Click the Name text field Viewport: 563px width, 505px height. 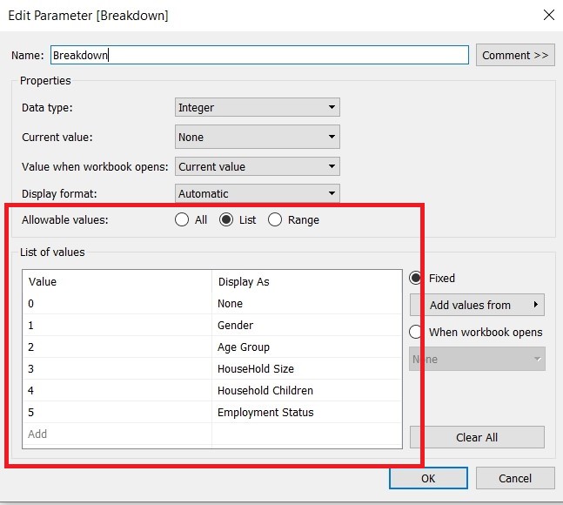pos(259,55)
